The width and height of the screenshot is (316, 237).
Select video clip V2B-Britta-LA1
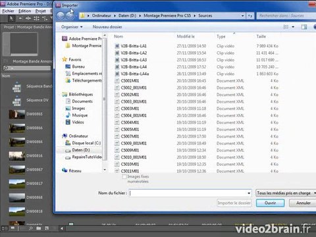134,46
